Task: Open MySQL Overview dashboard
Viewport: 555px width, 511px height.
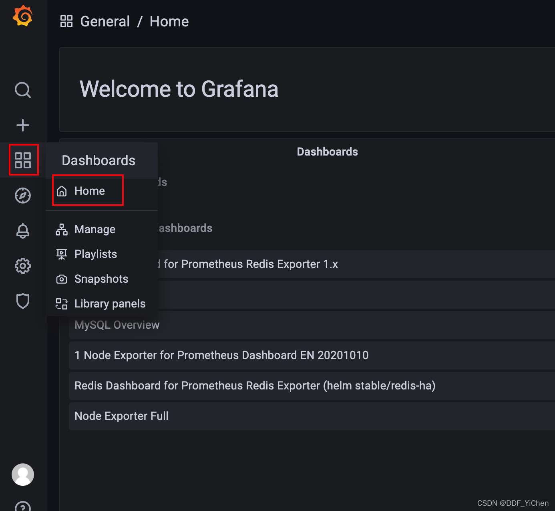Action: tap(312, 325)
